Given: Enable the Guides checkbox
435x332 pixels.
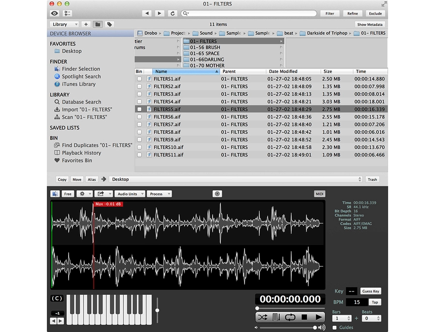Looking at the screenshot, I should tap(335, 328).
